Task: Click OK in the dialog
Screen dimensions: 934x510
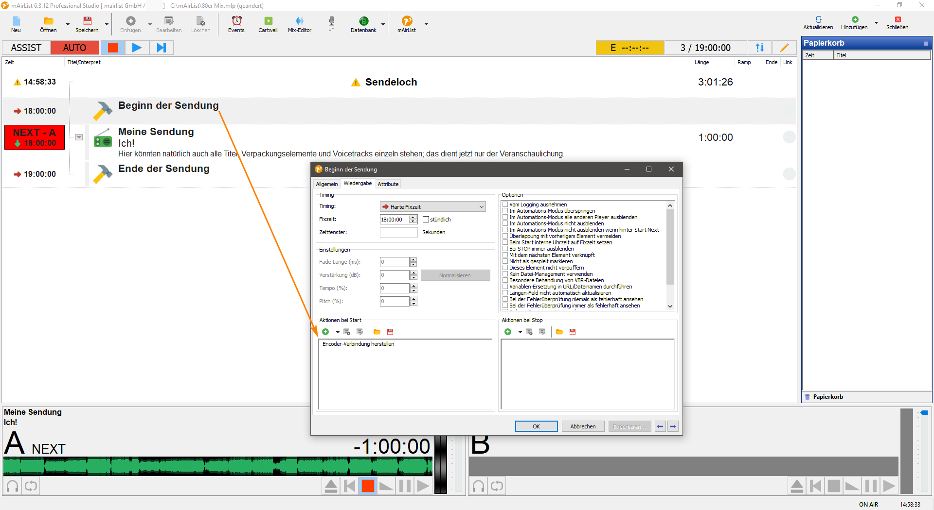Action: pos(536,426)
